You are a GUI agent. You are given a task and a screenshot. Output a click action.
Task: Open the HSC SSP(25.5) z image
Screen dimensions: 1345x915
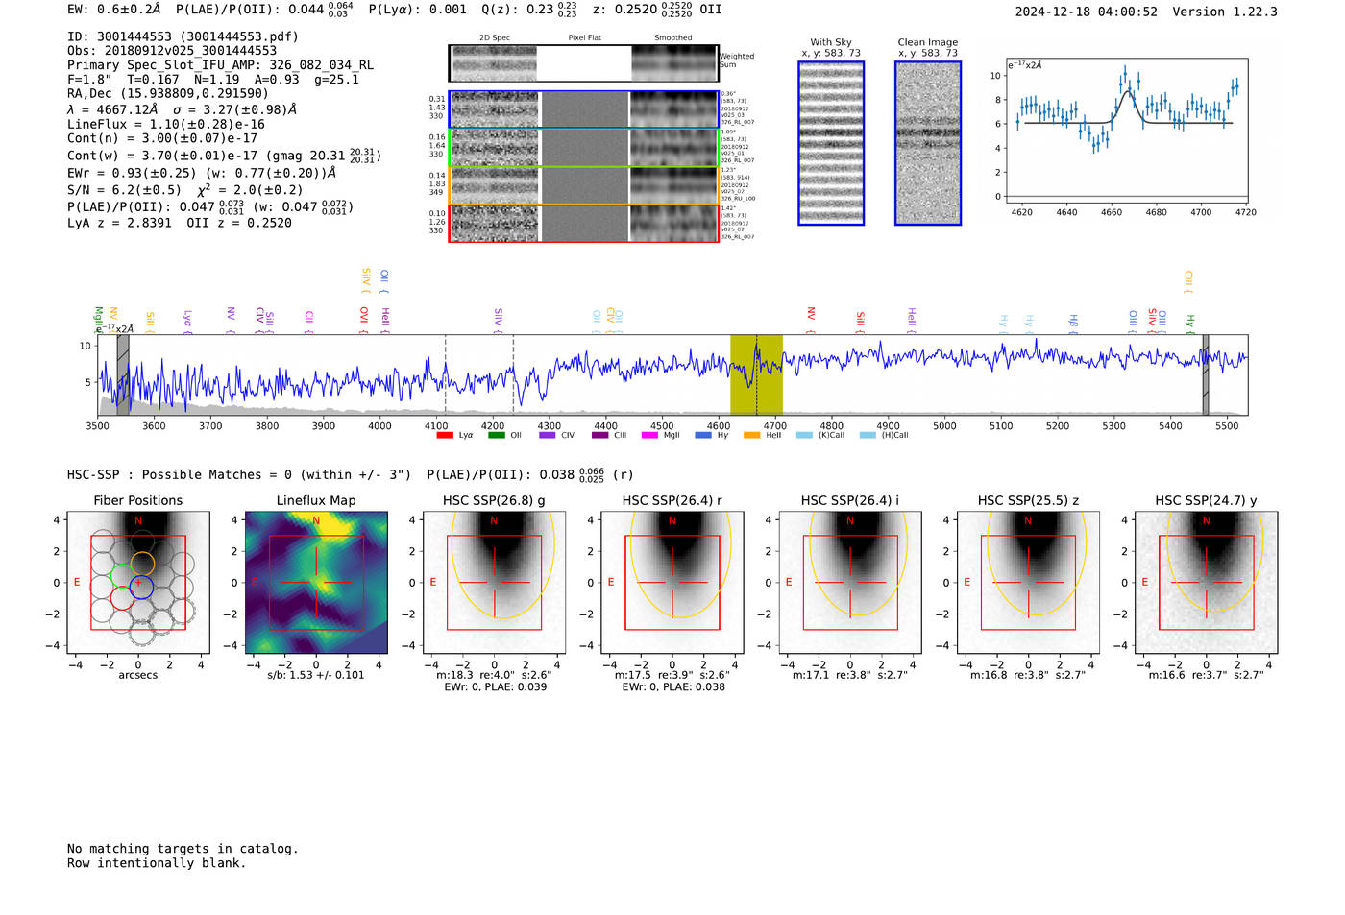(1028, 583)
